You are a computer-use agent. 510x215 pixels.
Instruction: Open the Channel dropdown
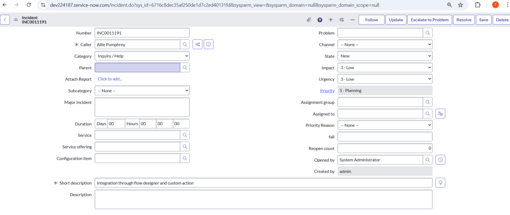(x=384, y=45)
